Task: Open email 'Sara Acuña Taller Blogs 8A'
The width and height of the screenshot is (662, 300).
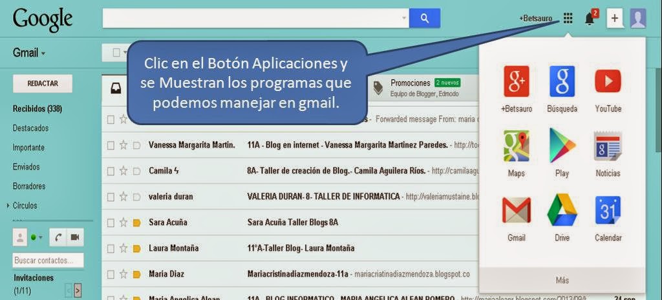Action: click(x=293, y=223)
